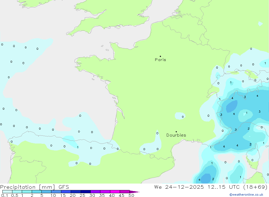Click the '(18+69)' forecast run text
Screen dimensions: 269x197
tap(255, 187)
